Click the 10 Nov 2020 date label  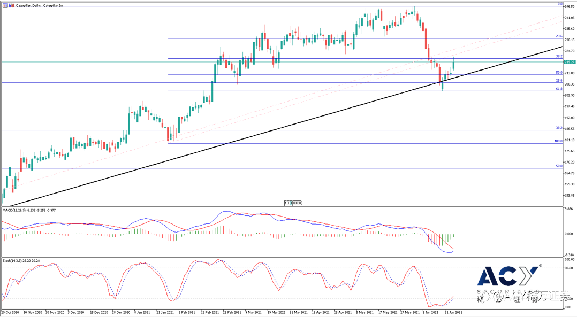(32, 313)
